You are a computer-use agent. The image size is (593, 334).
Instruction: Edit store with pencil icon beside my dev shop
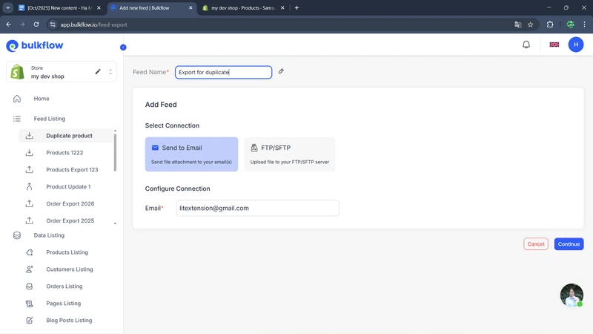[98, 71]
